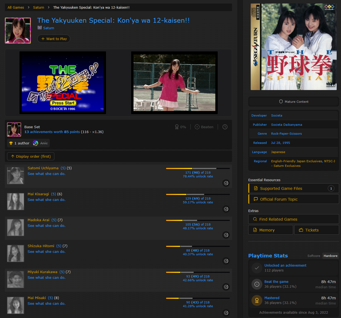341x318 pixels.
Task: Click the trophy icon beside 1 author
Action: click(11, 143)
